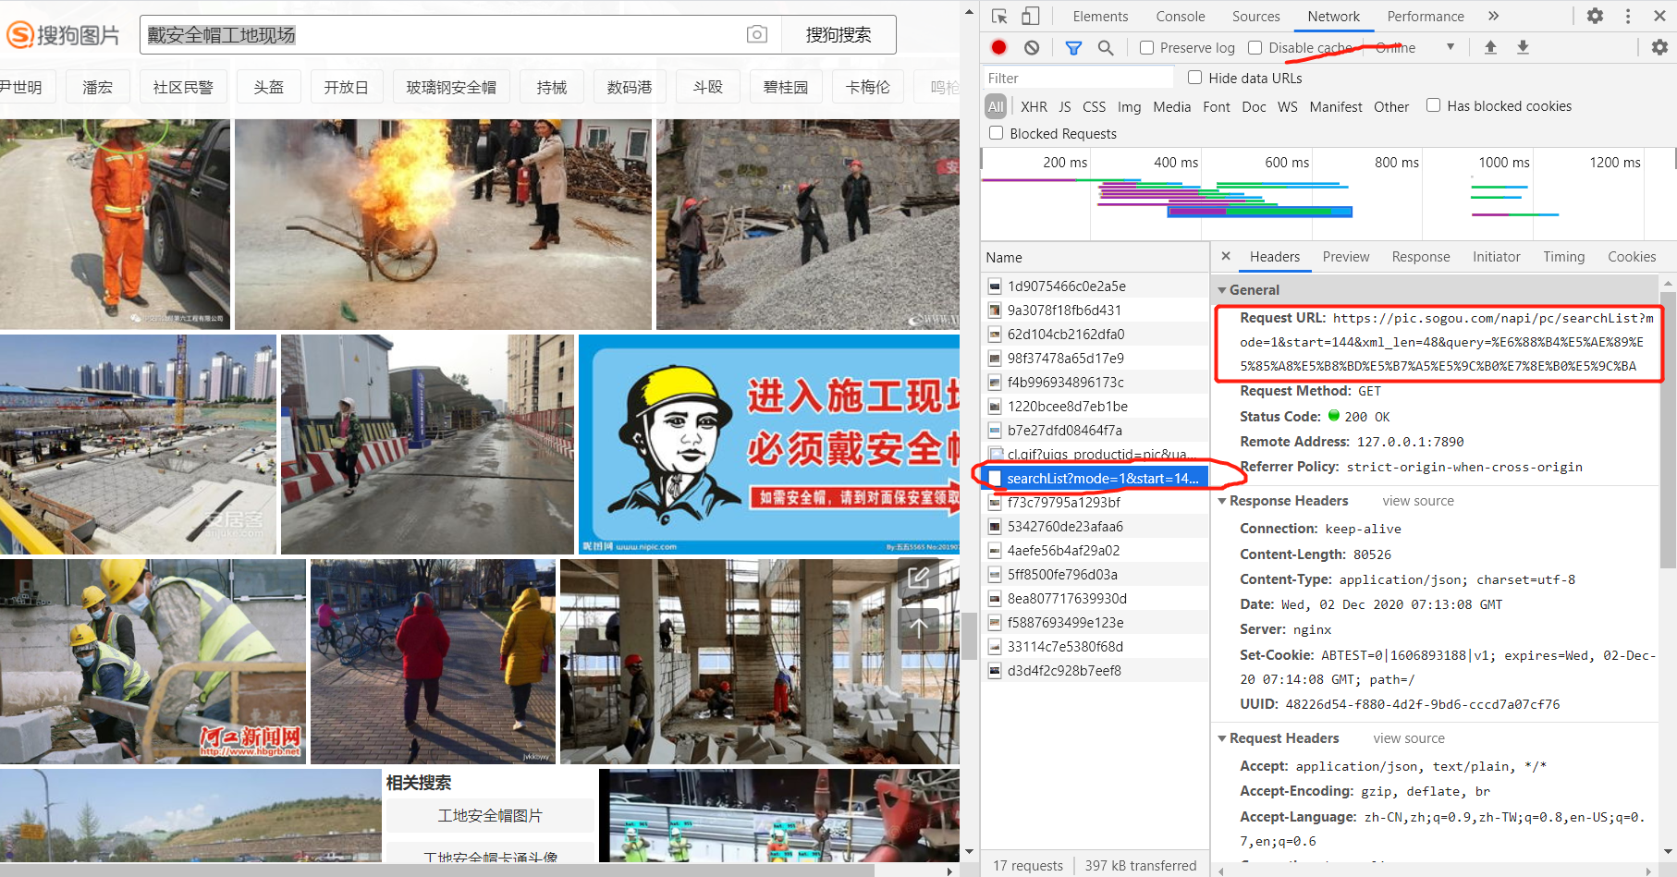Enable the Preserve log option
This screenshot has height=877, width=1677.
[1146, 47]
